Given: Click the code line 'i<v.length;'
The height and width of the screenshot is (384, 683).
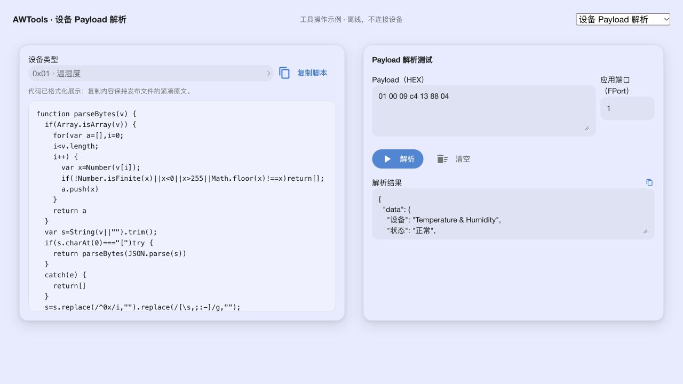Looking at the screenshot, I should click(76, 146).
